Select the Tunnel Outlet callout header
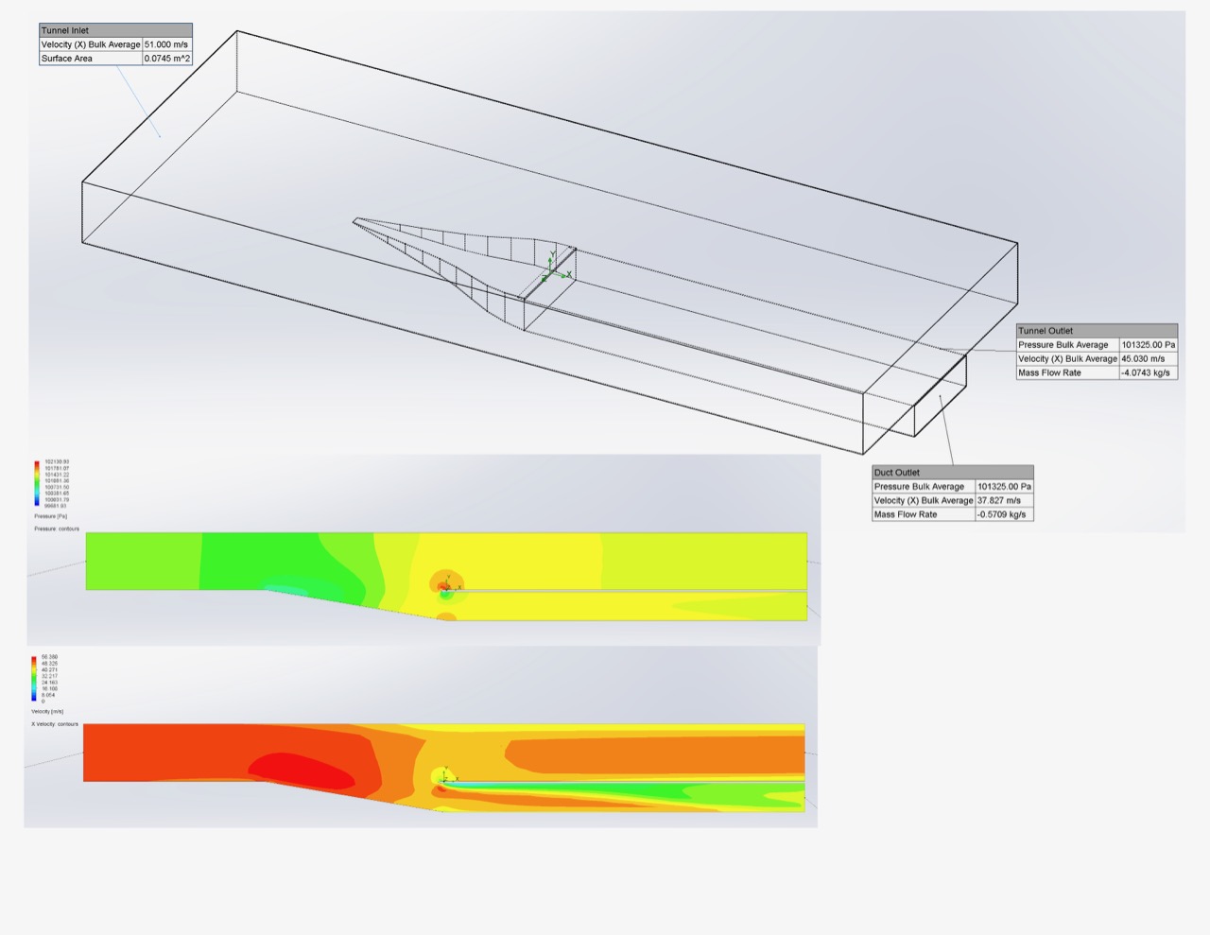The width and height of the screenshot is (1210, 935). click(1097, 331)
